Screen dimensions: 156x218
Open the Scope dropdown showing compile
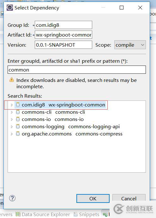click(x=130, y=45)
